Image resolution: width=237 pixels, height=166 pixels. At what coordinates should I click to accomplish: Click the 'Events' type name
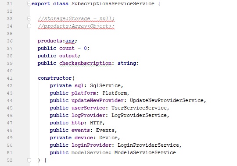[105, 130]
